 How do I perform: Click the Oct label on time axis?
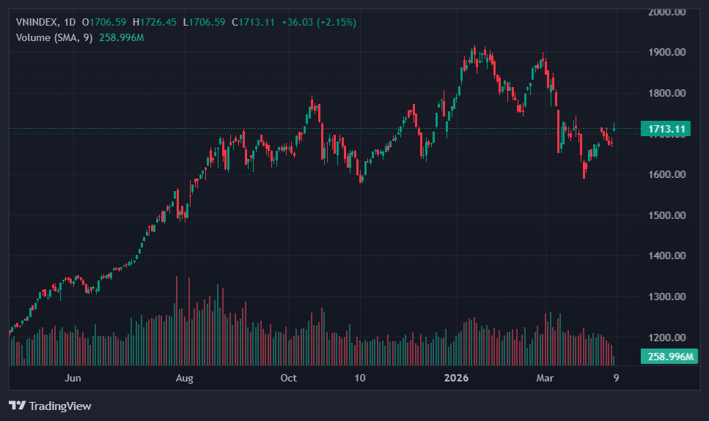coord(289,379)
